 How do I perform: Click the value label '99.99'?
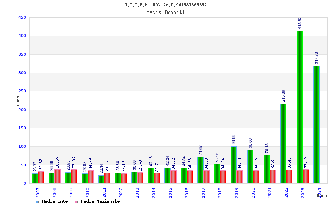(x=234, y=140)
